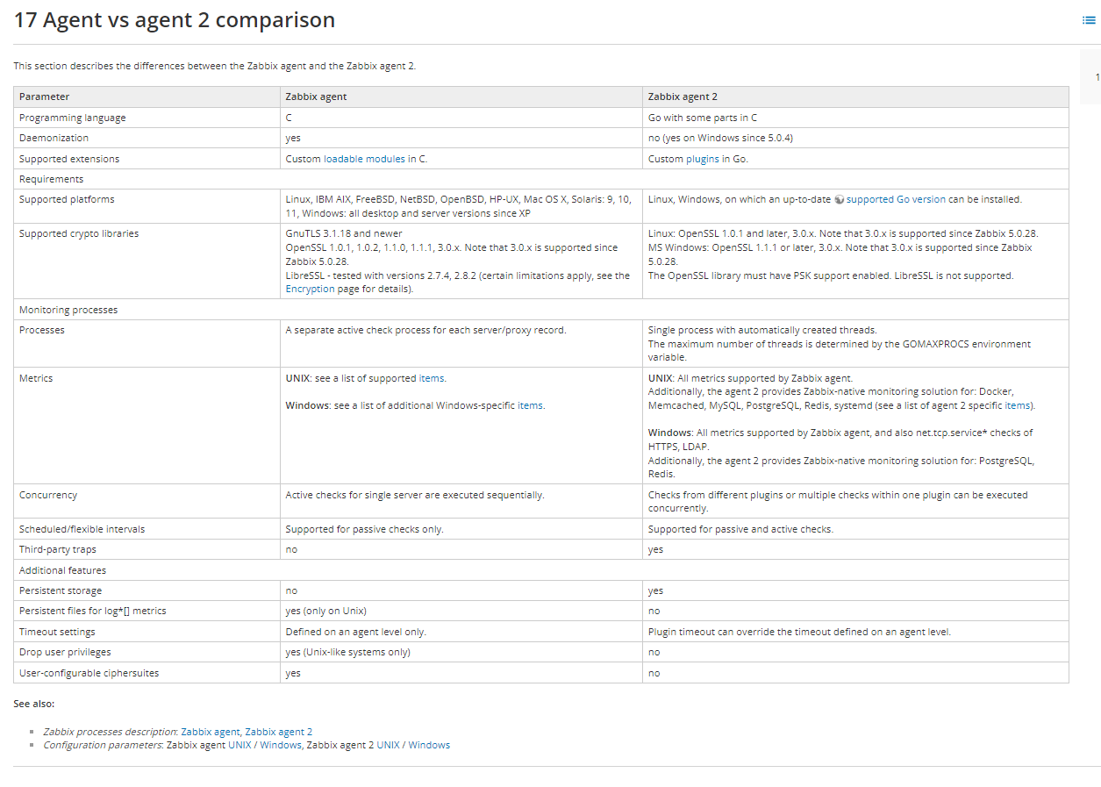Viewport: 1101px width, 787px height.
Task: Select the 'Daemonization' row label
Action: (54, 138)
